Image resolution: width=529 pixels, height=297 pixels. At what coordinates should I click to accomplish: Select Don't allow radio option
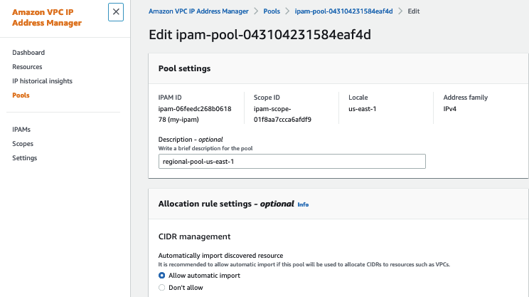point(161,288)
